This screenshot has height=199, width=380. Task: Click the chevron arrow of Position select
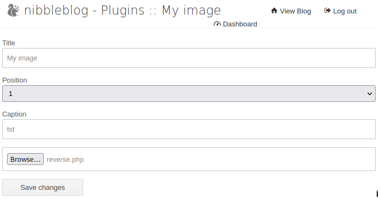[x=370, y=94]
